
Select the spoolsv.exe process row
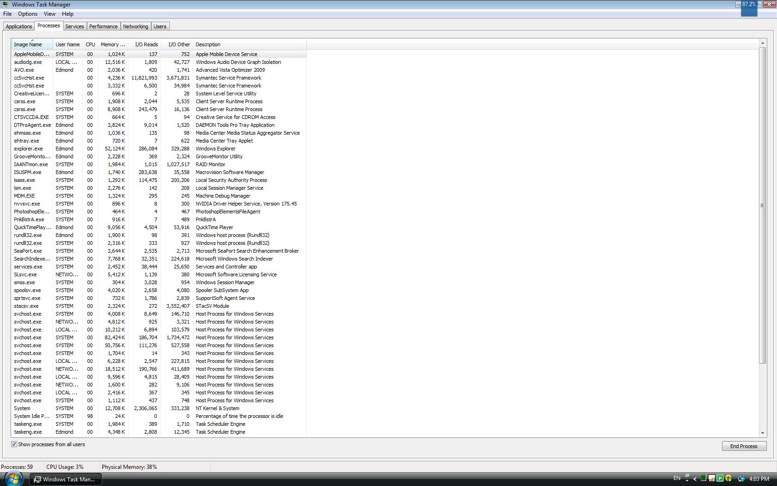tap(159, 290)
